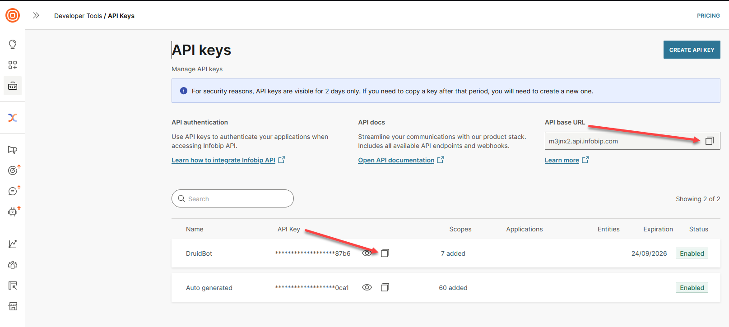Click the Infobip logo icon
Screen dimensions: 729x327
pyautogui.click(x=13, y=15)
